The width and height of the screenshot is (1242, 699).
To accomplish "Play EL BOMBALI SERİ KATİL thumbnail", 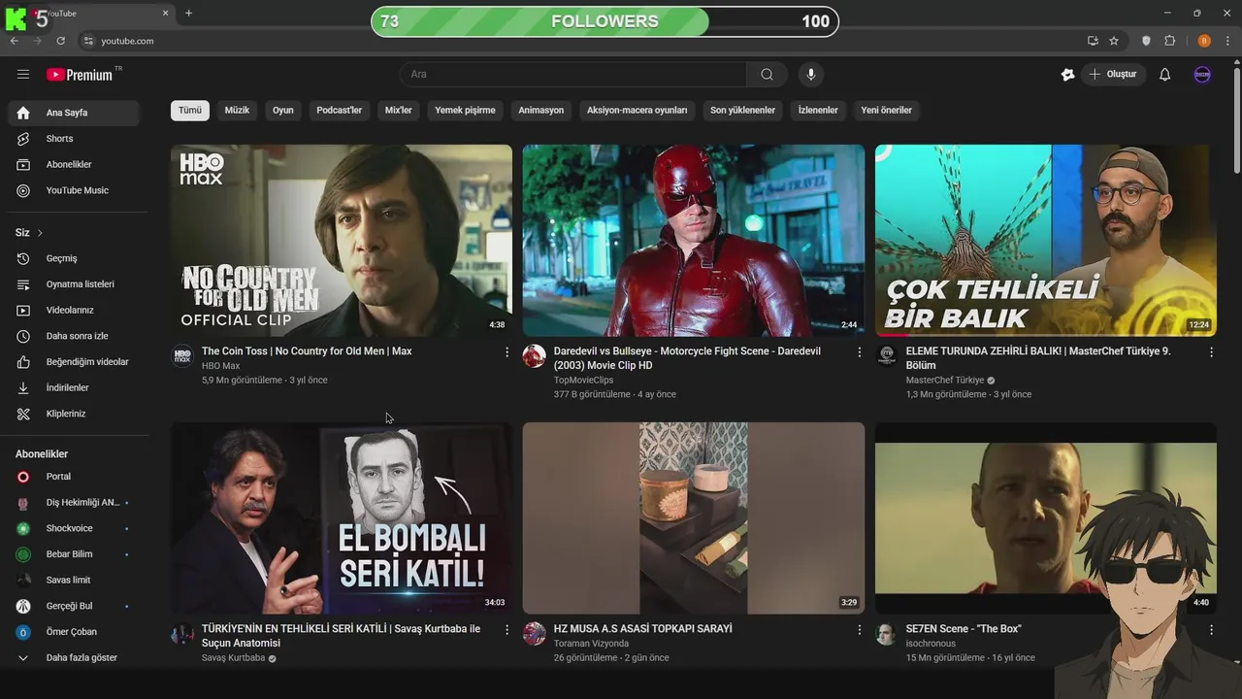I will [x=342, y=518].
